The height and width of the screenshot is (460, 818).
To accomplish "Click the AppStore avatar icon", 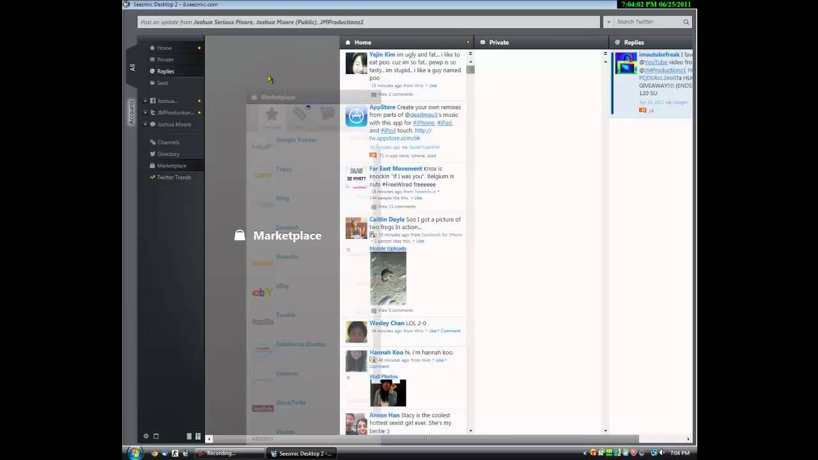I will [x=357, y=116].
